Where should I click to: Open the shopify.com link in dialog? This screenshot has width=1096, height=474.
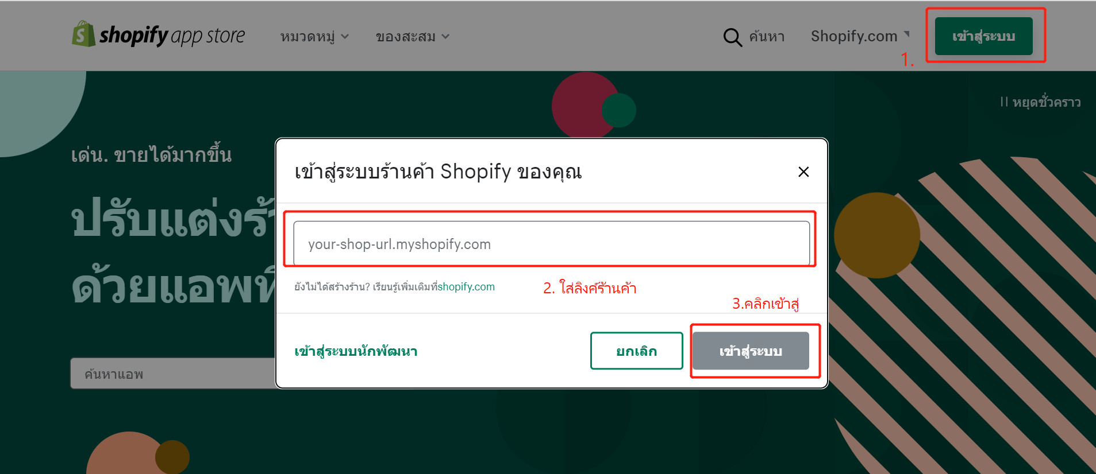point(466,287)
